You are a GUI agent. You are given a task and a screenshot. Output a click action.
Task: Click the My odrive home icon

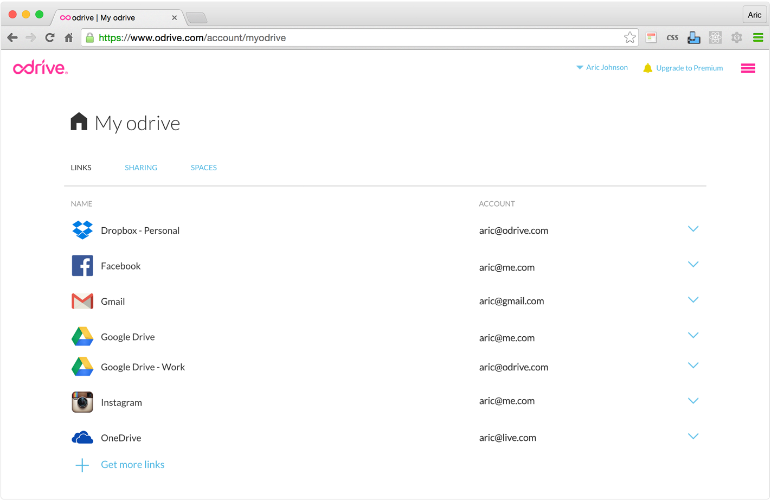(x=79, y=121)
